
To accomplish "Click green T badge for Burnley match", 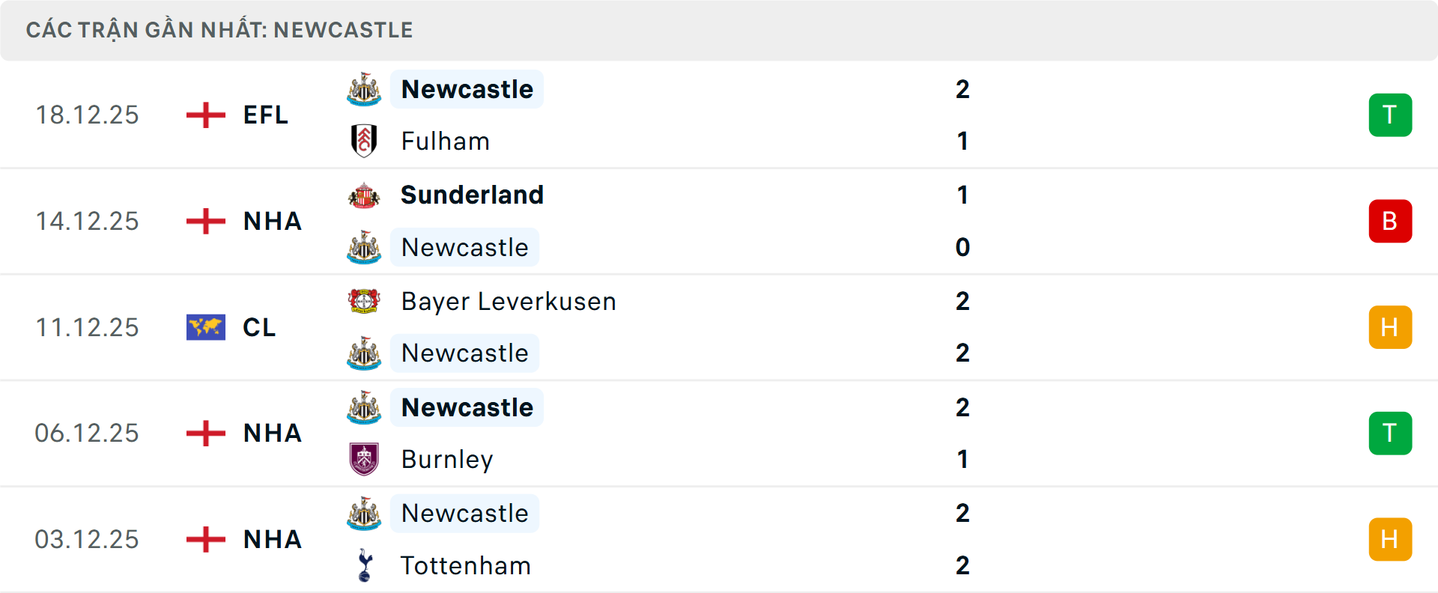I will click(x=1390, y=433).
